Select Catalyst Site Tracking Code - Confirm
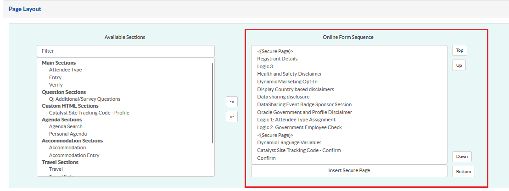The height and width of the screenshot is (191, 509). click(299, 150)
